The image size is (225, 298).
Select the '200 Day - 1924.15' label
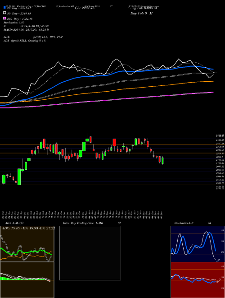[x=20, y=19]
